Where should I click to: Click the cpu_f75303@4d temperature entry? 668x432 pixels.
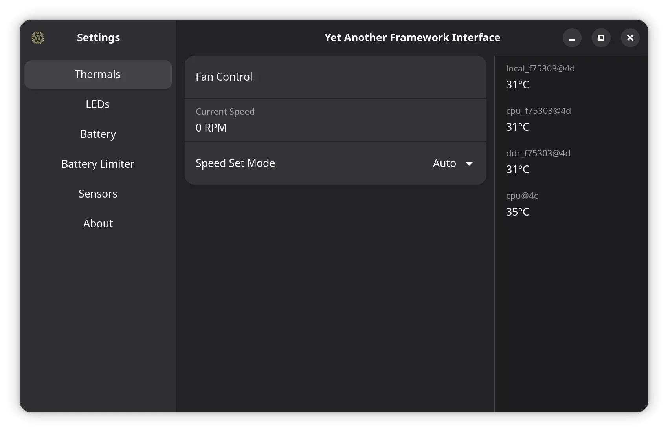pyautogui.click(x=538, y=119)
